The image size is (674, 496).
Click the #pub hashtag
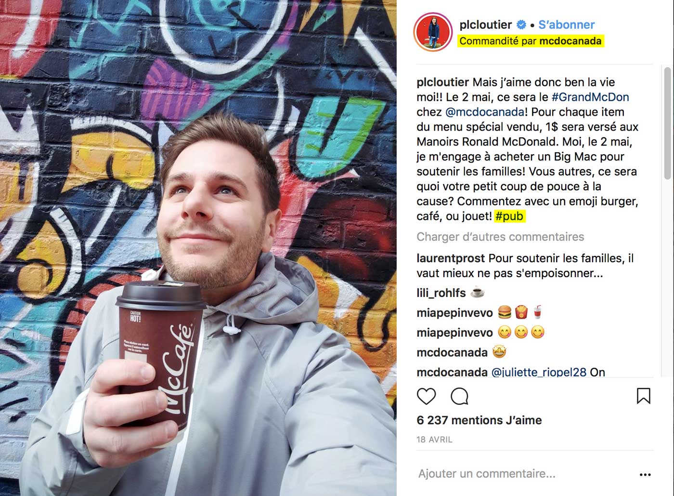coord(509,216)
